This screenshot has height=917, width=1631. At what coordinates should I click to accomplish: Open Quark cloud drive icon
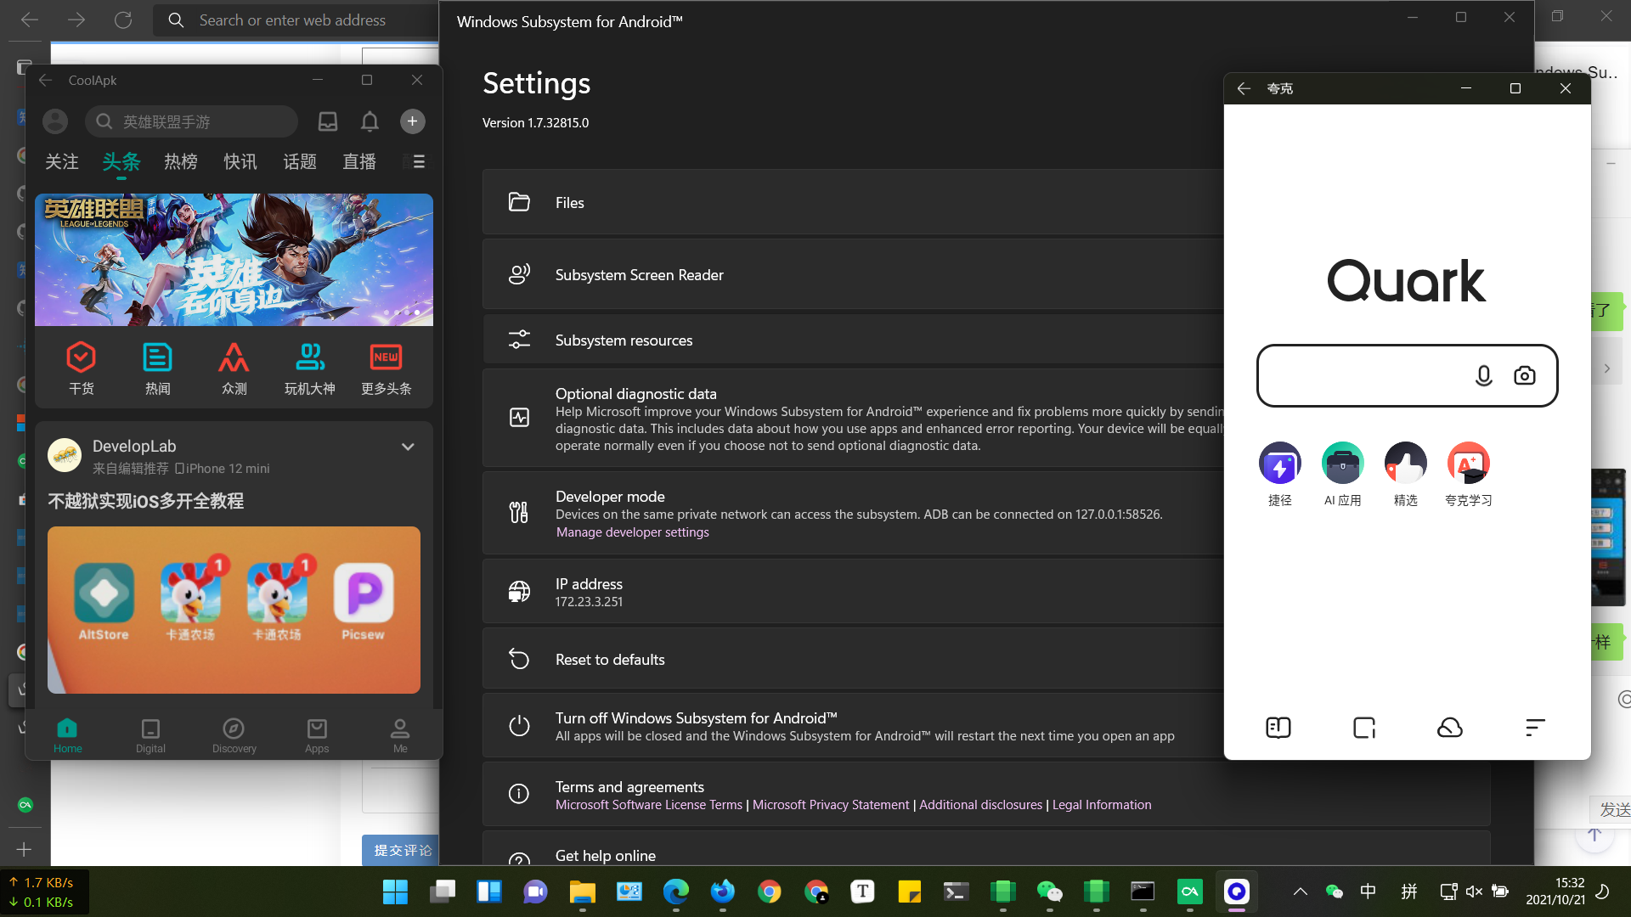1450,728
